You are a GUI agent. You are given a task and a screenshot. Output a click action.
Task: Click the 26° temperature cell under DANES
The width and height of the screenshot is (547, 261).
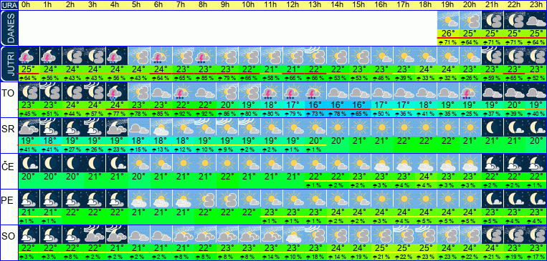click(448, 34)
